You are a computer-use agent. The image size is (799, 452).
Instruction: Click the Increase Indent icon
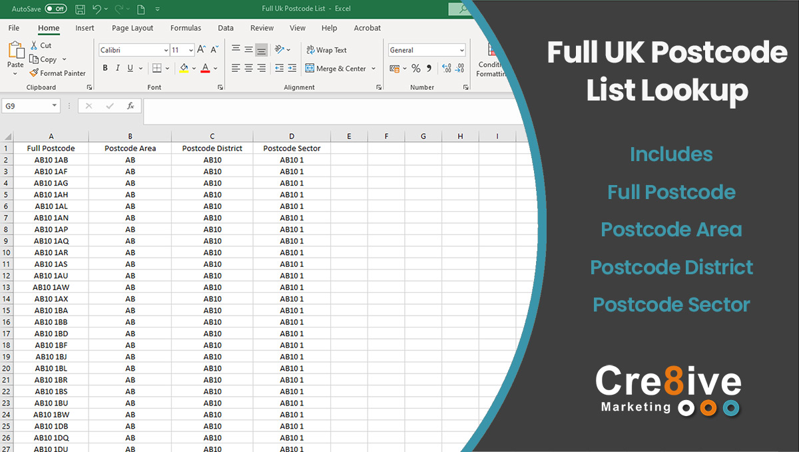coord(292,68)
